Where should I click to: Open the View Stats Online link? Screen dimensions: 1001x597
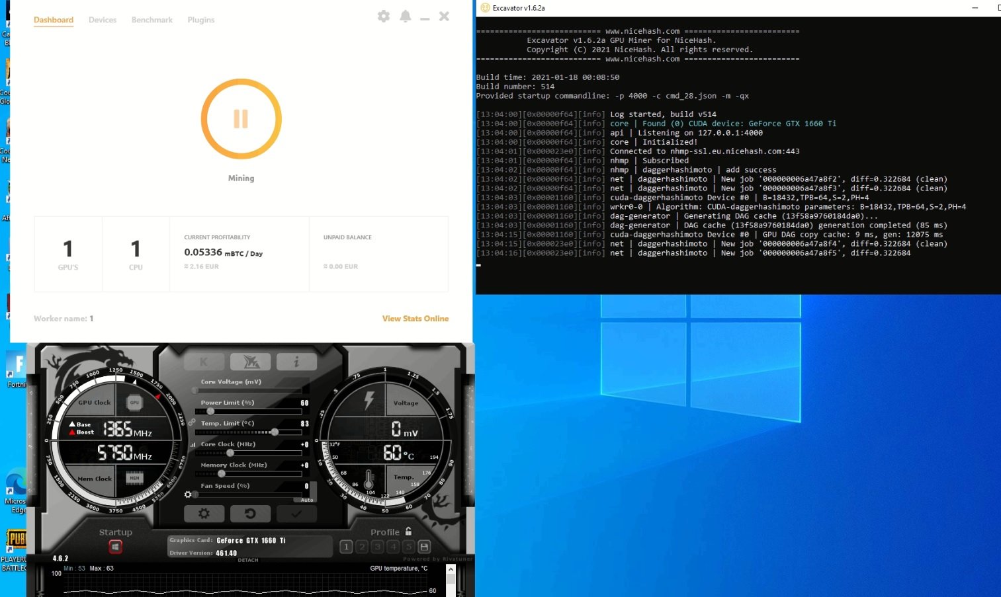415,319
